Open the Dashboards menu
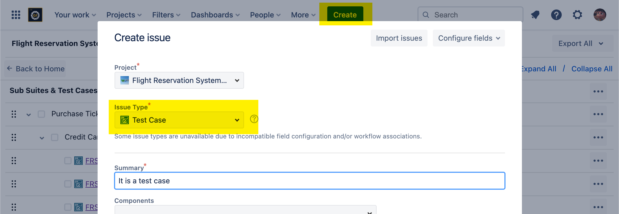Image resolution: width=619 pixels, height=214 pixels. [215, 15]
